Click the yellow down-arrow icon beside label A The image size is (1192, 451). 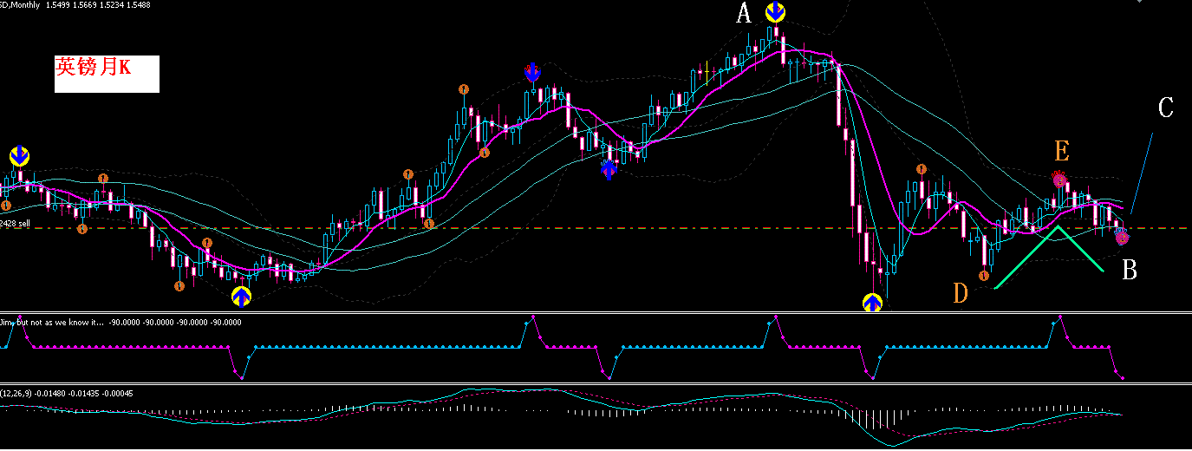tap(776, 12)
